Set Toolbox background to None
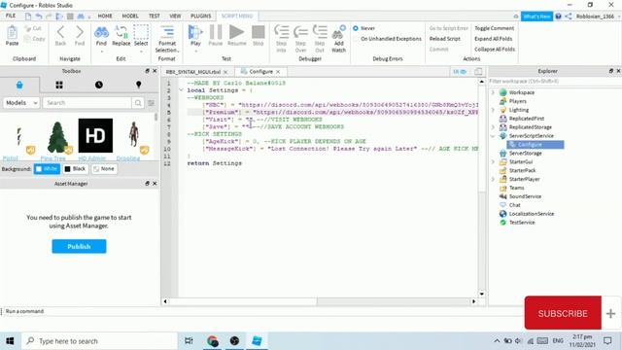This screenshot has width=622, height=350. (104, 168)
